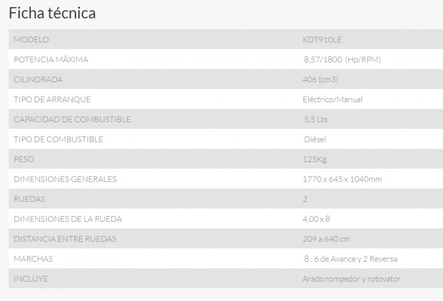Click the 5,5 Lts. value

coord(317,120)
